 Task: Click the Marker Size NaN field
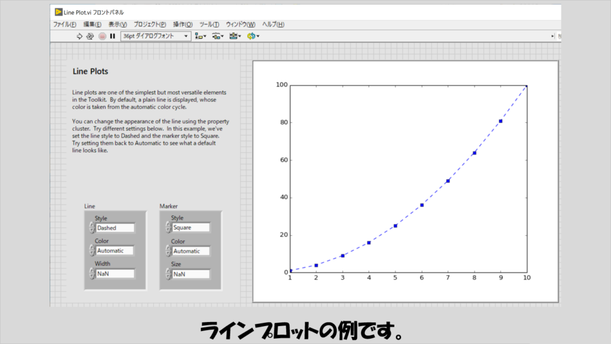pos(190,274)
